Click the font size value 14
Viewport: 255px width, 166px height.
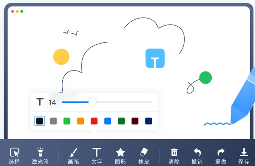53,102
